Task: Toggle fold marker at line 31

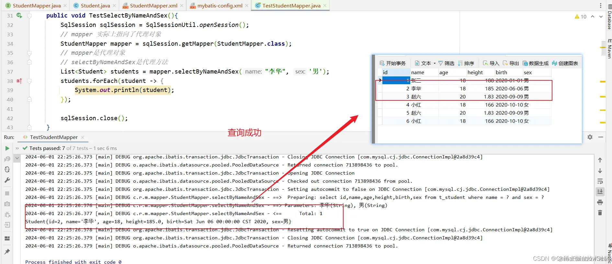Action: click(x=29, y=16)
